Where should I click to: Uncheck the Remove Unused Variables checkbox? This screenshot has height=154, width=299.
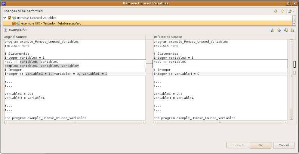(10, 18)
